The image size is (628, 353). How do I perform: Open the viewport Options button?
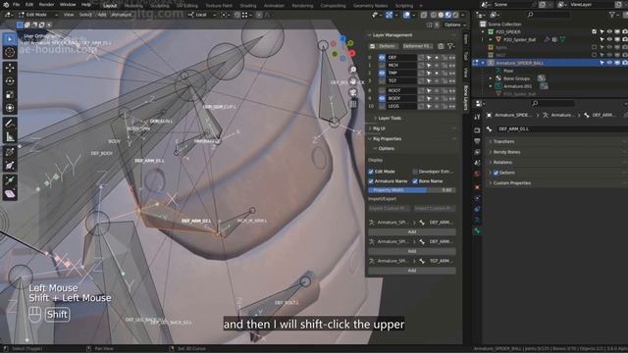pyautogui.click(x=455, y=25)
